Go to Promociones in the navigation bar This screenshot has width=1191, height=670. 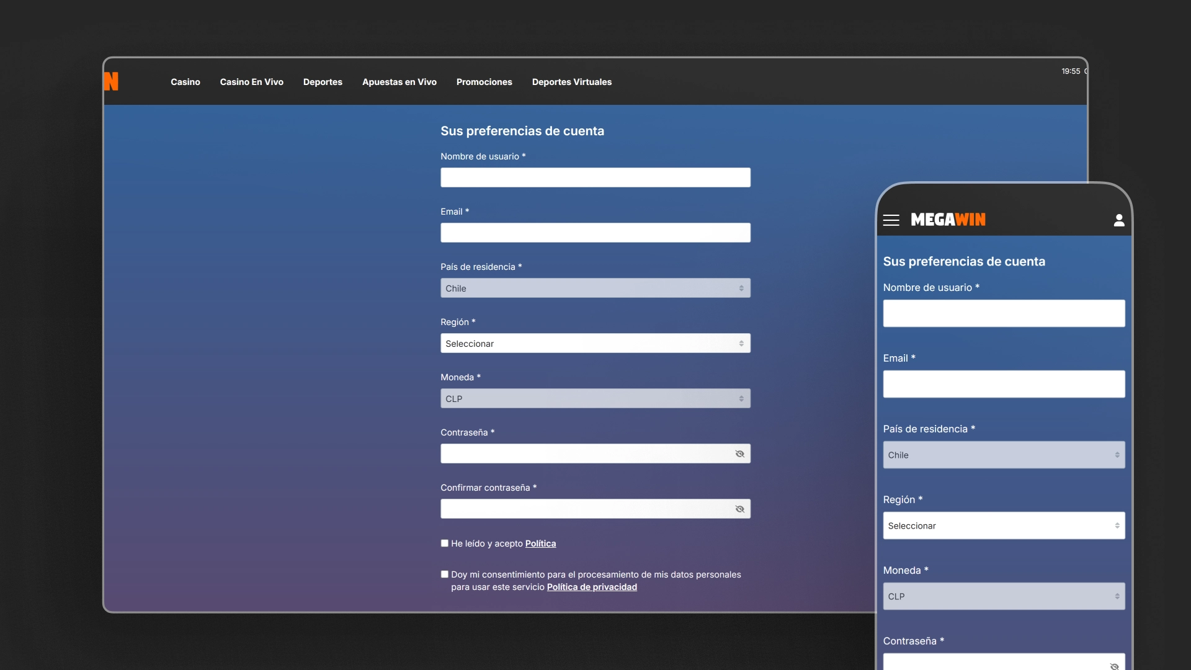484,82
